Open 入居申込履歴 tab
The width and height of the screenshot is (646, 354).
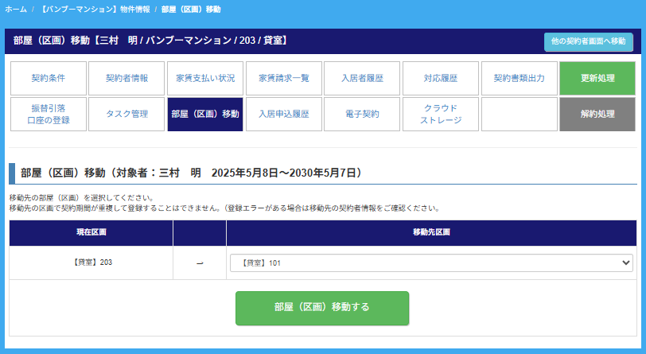click(x=284, y=114)
